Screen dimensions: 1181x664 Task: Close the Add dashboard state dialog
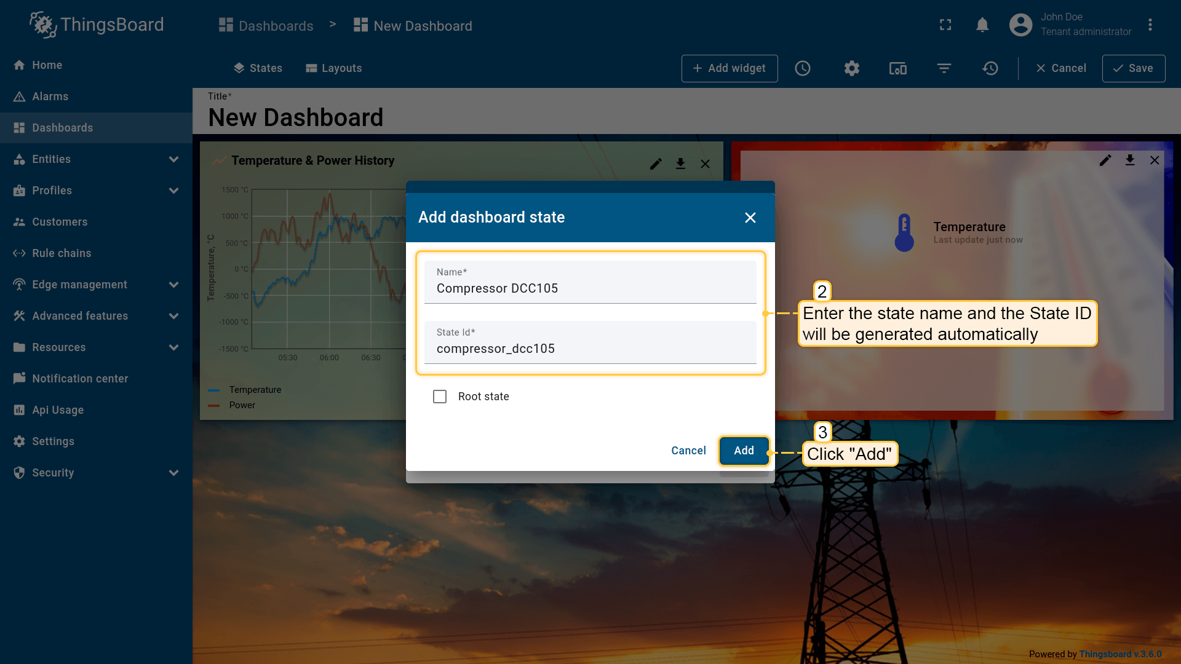tap(750, 218)
